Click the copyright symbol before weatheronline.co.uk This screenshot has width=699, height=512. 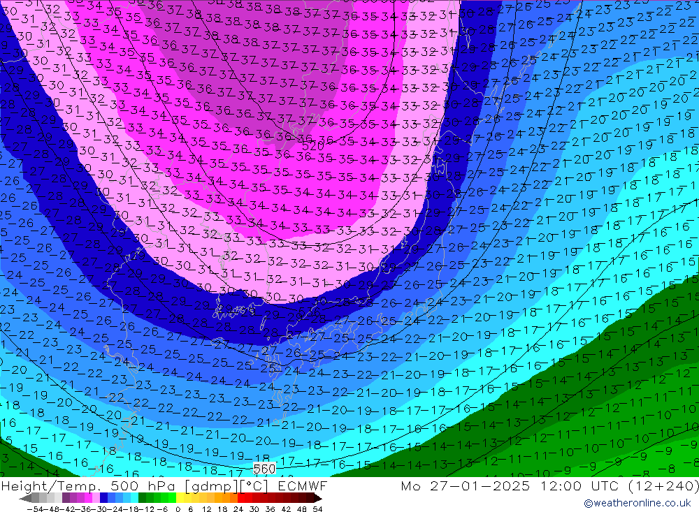[589, 503]
